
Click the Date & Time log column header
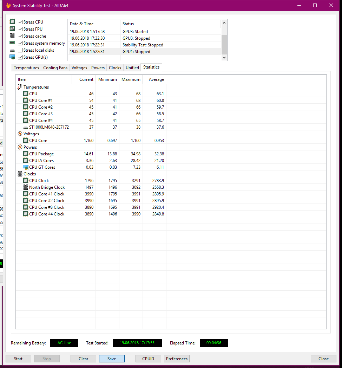click(94, 24)
